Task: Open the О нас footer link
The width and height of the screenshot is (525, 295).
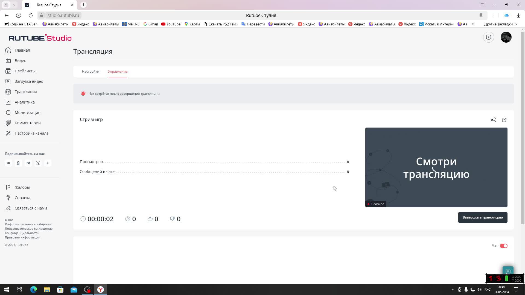Action: tap(9, 220)
